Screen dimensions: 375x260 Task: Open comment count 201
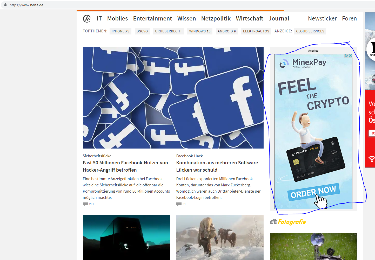coord(92,204)
